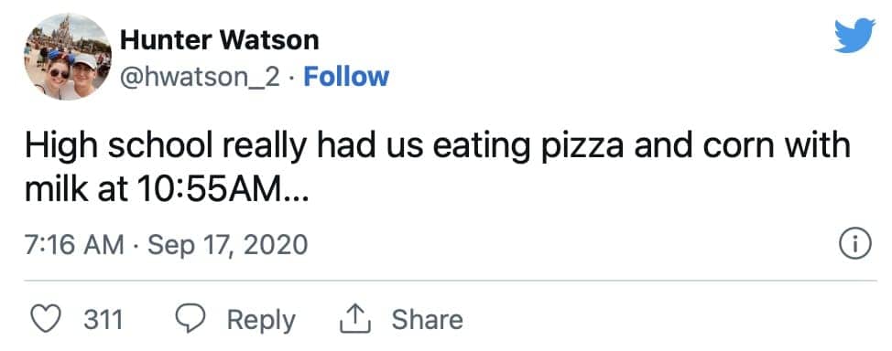
Task: Click the Share label
Action: pos(427,319)
